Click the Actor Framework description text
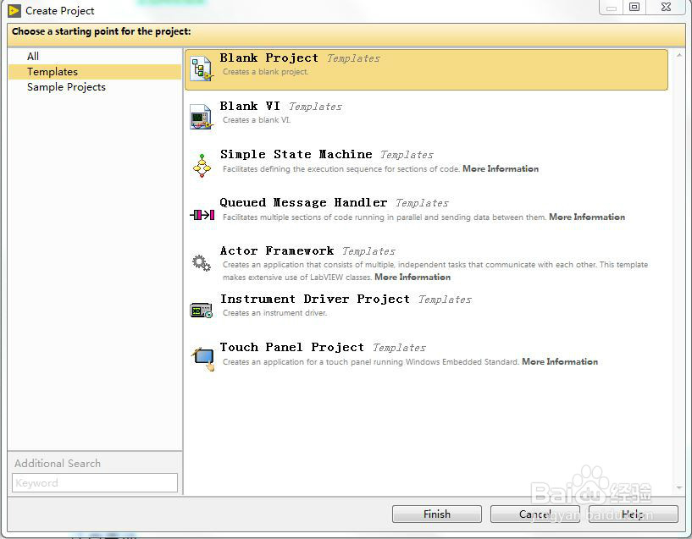The image size is (692, 539). (x=435, y=271)
